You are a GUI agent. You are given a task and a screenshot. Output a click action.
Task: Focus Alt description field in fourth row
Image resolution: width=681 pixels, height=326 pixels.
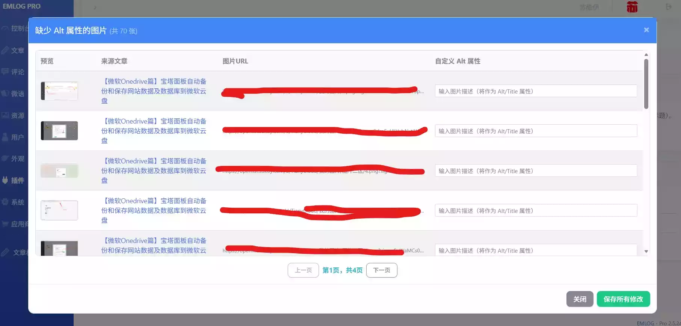coord(536,210)
